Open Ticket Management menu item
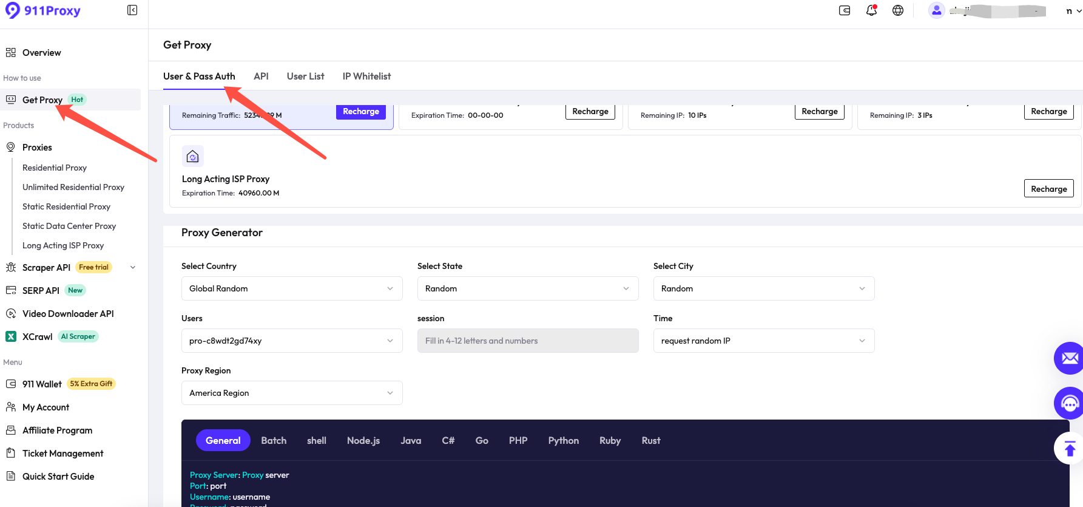The height and width of the screenshot is (507, 1083). pos(63,453)
